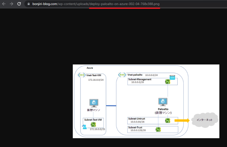Click the Subnet-Trust label
Viewport: 227px width, 147px height.
(135, 127)
